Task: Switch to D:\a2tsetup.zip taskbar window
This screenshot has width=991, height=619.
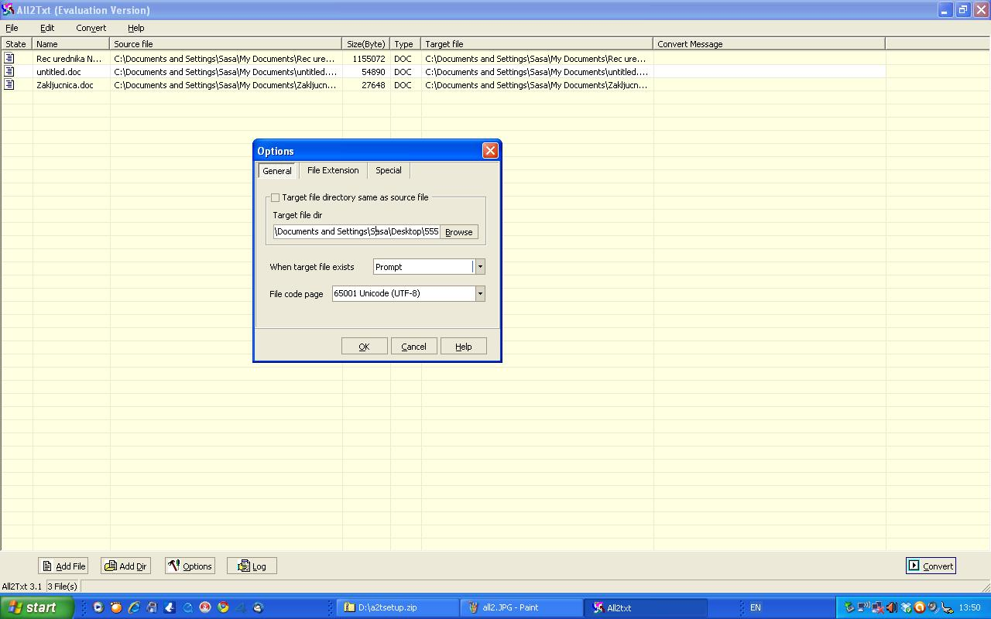Action: tap(398, 607)
